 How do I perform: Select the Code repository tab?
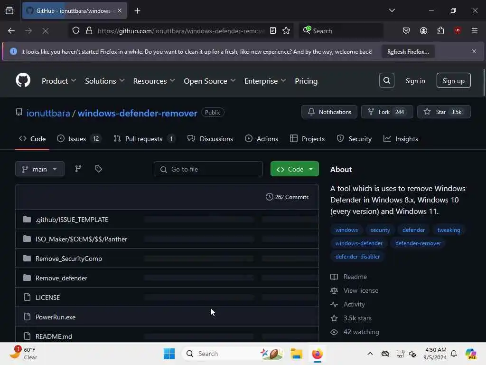32,139
